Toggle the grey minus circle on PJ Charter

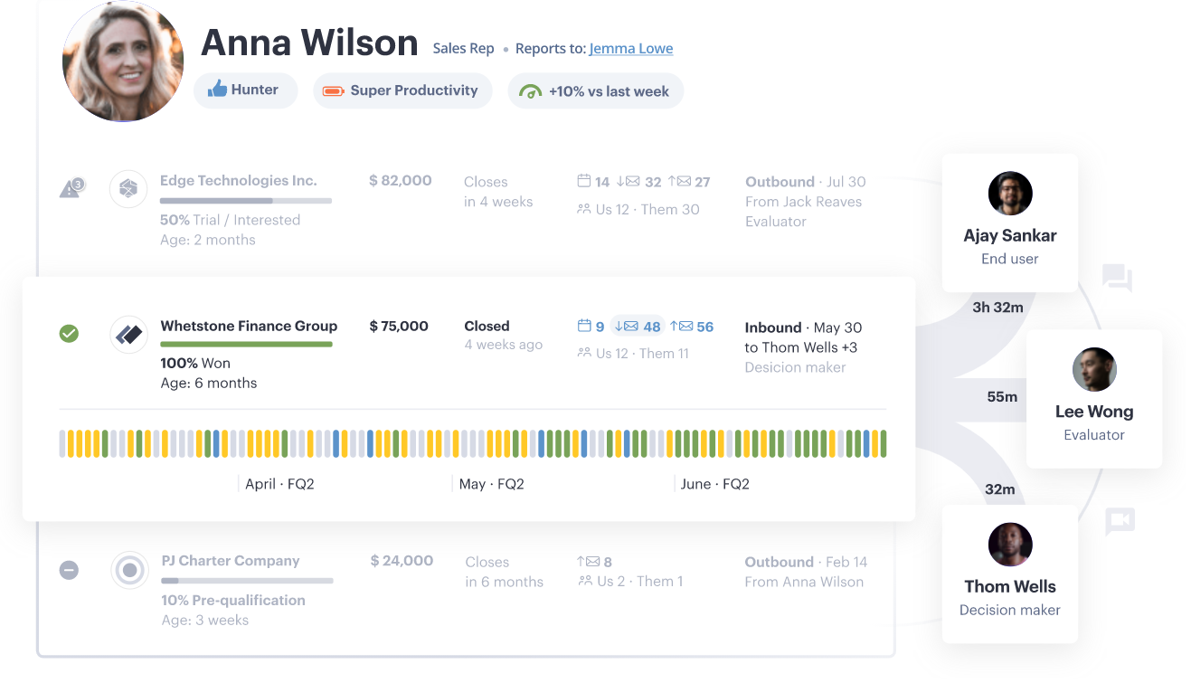click(69, 570)
